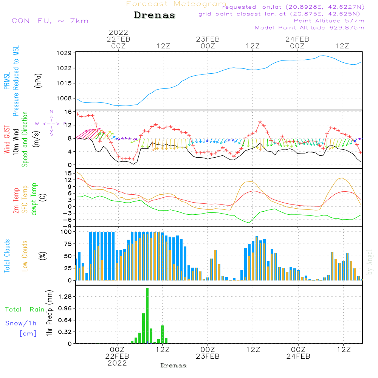Click the '(m/s)' unit label
This screenshot has width=378, height=378.
coord(36,139)
